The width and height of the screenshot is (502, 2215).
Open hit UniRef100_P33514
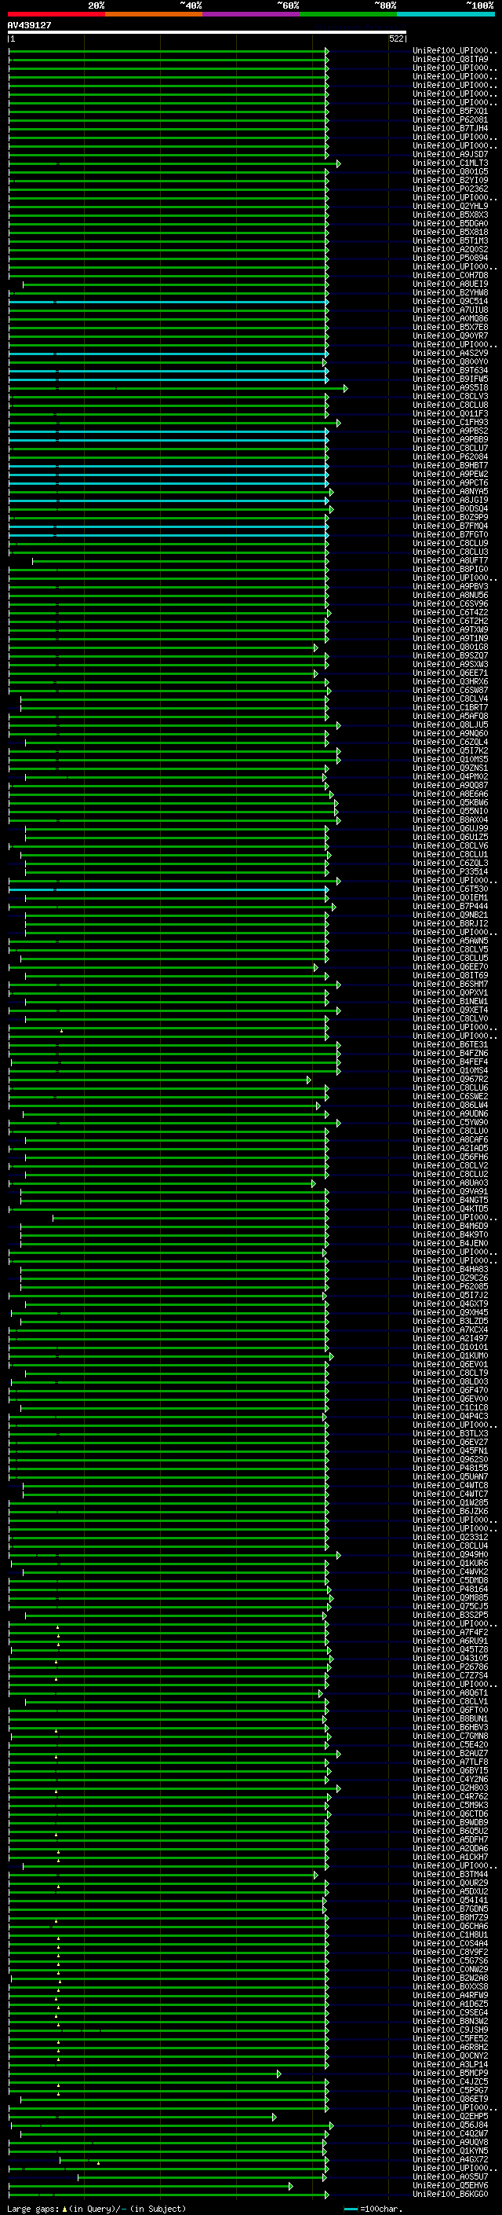point(450,872)
